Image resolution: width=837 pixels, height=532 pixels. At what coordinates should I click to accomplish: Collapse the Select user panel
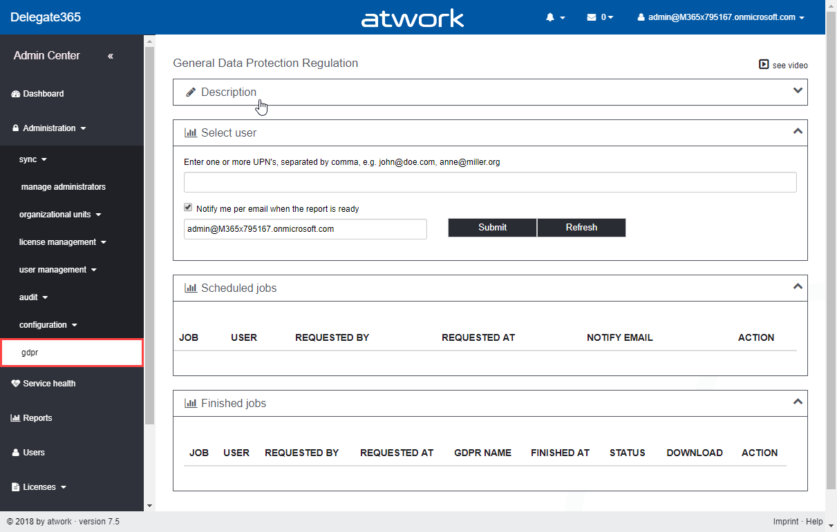798,131
